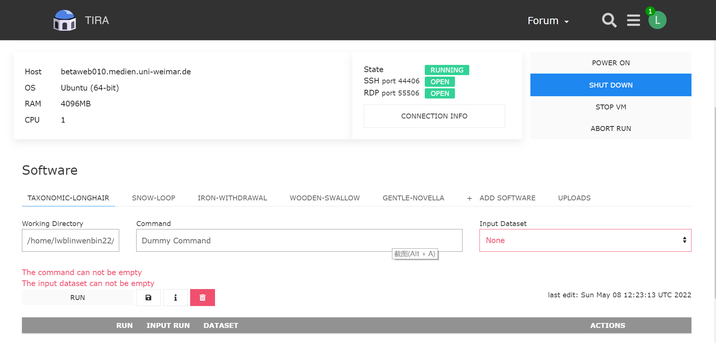716x343 pixels.
Task: Click into the Command input field
Action: point(299,240)
